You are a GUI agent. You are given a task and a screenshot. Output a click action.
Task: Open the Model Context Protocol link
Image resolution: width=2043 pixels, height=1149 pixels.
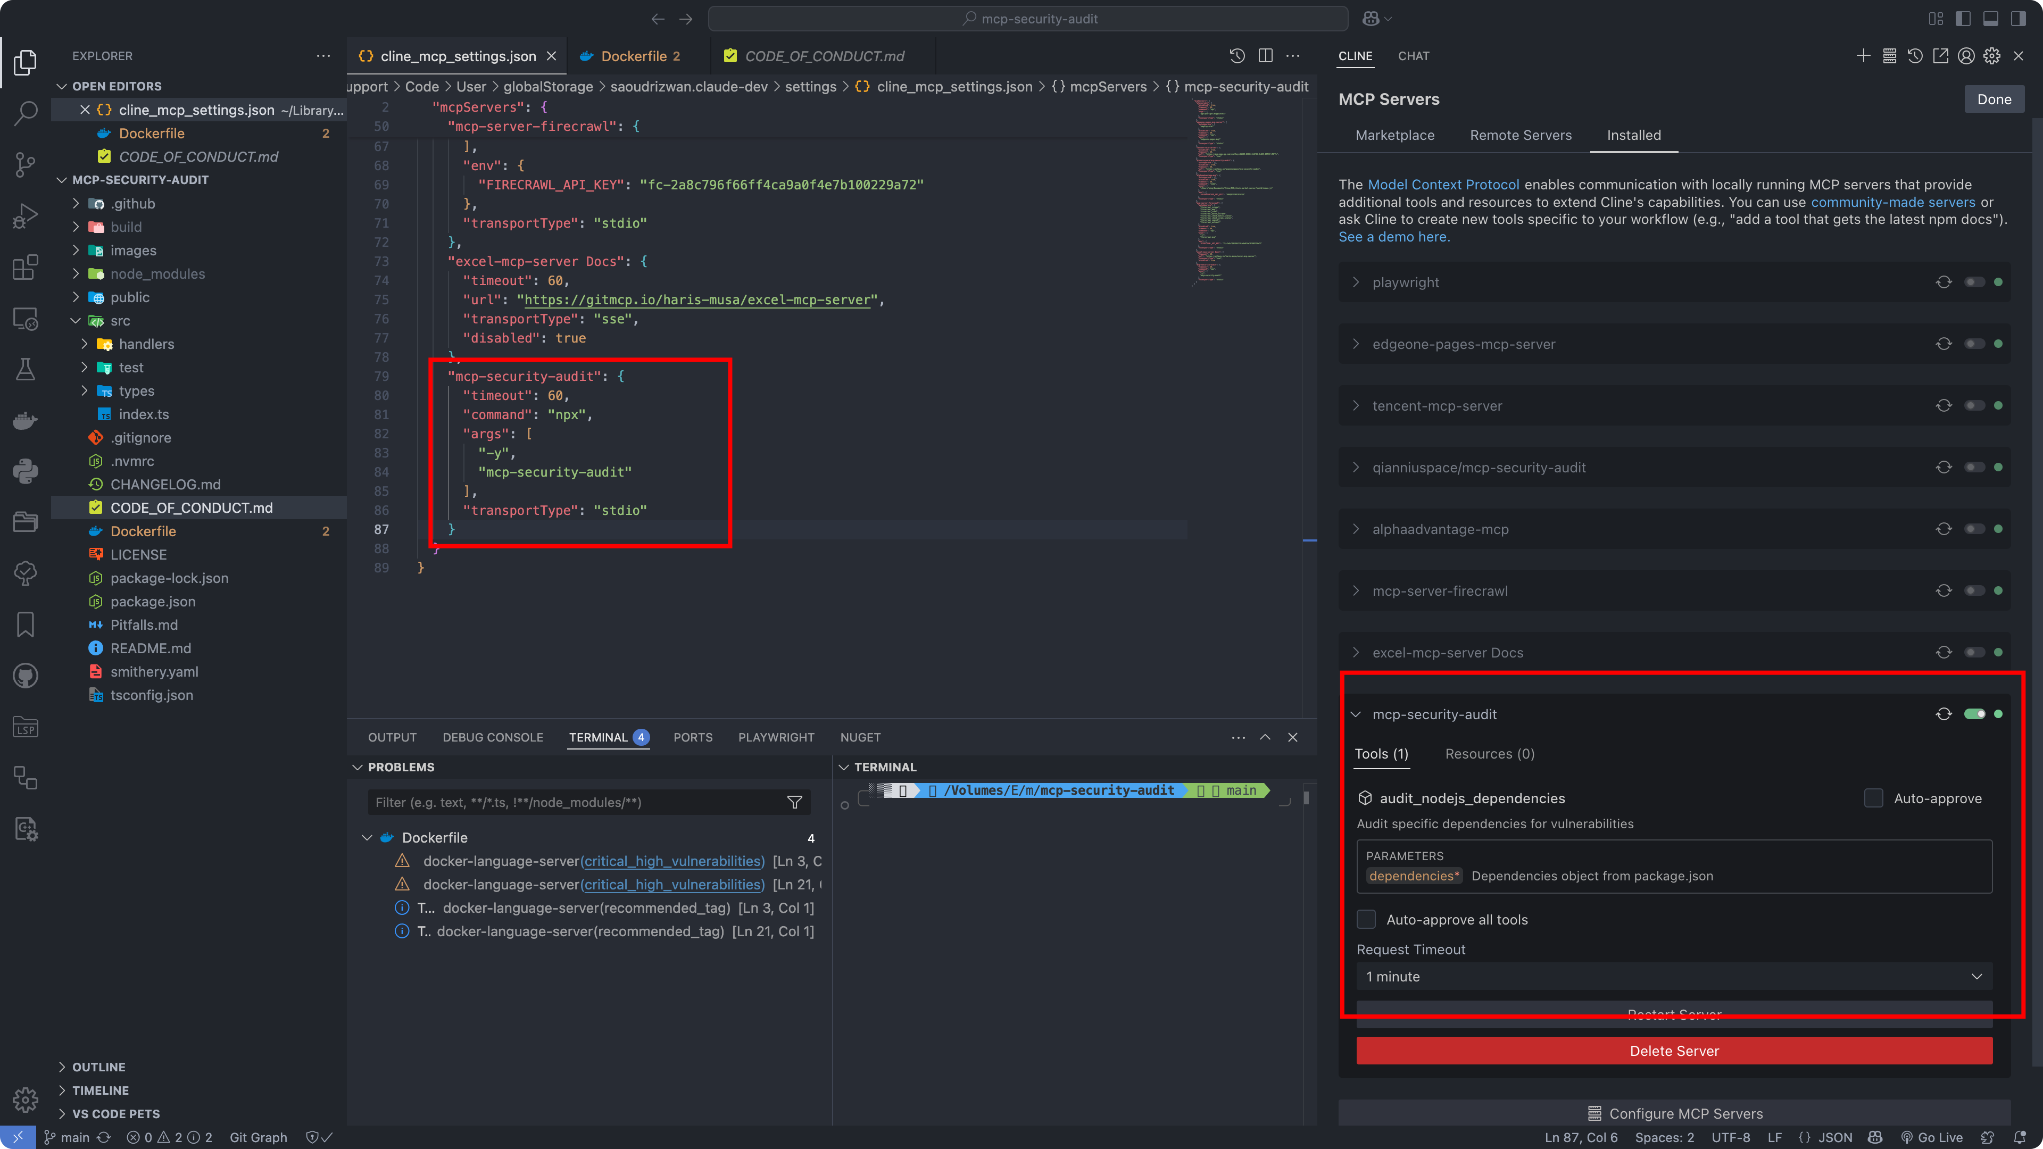click(x=1443, y=184)
